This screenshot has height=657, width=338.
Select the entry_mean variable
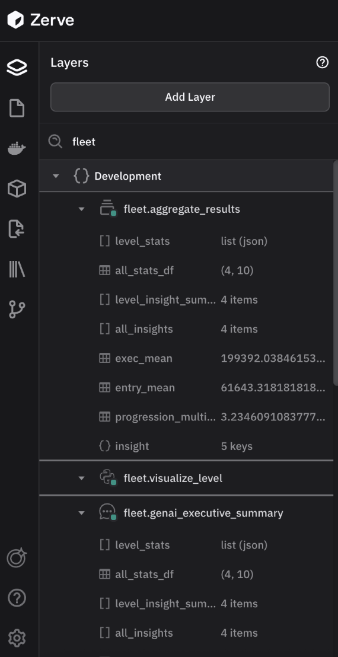pyautogui.click(x=145, y=388)
